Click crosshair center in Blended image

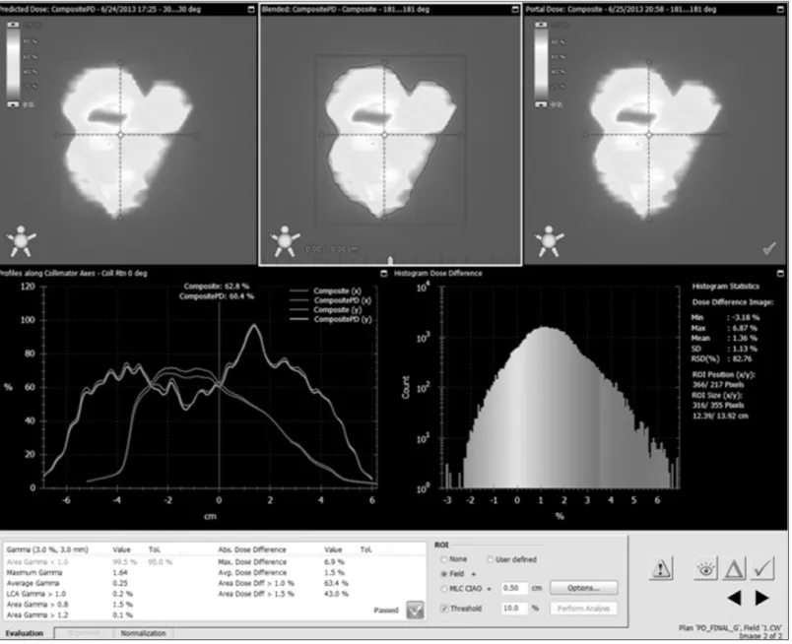[x=384, y=135]
